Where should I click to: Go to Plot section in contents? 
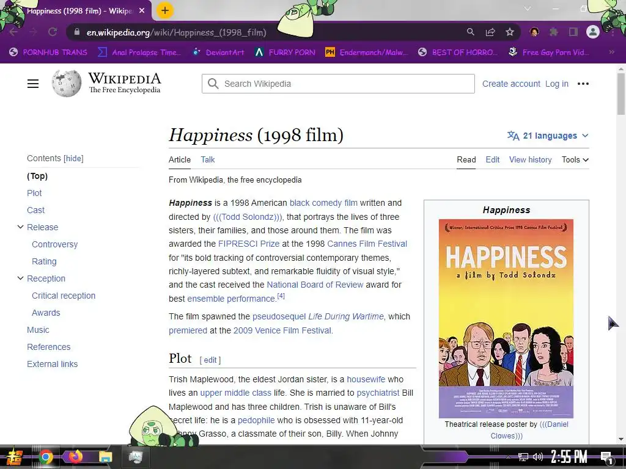(34, 193)
